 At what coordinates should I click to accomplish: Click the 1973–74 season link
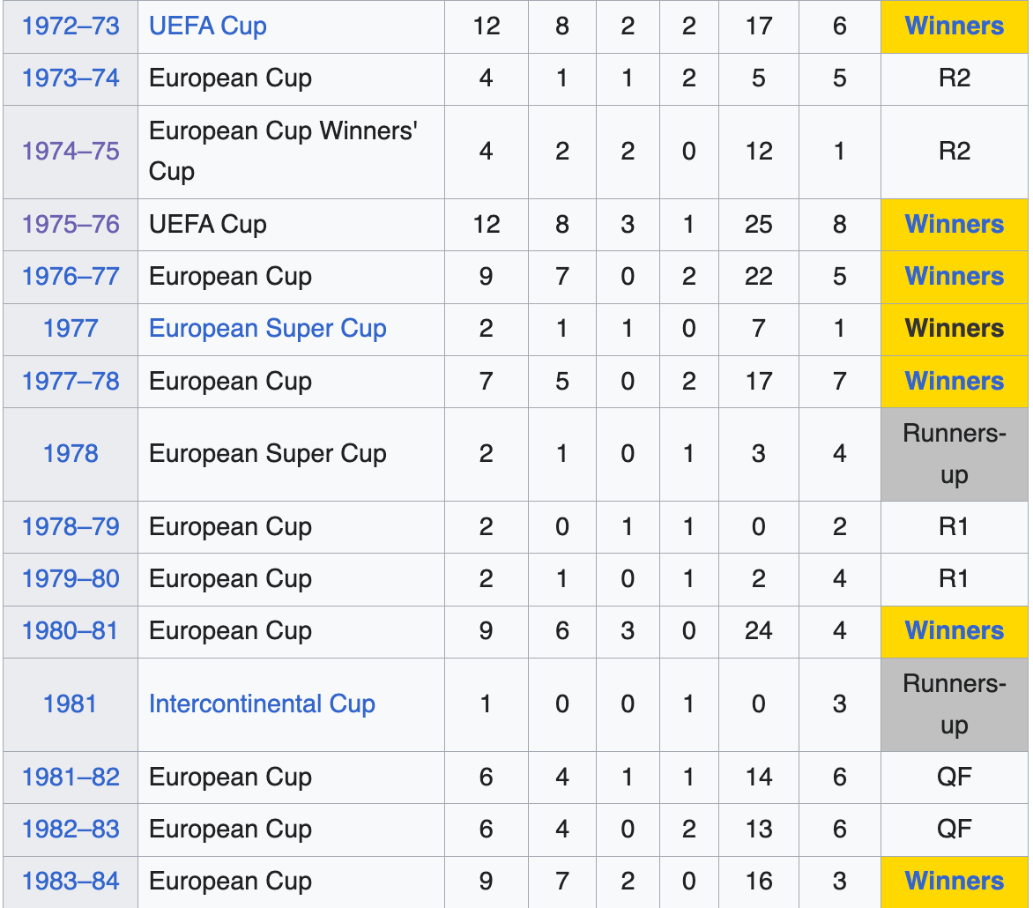pos(71,78)
